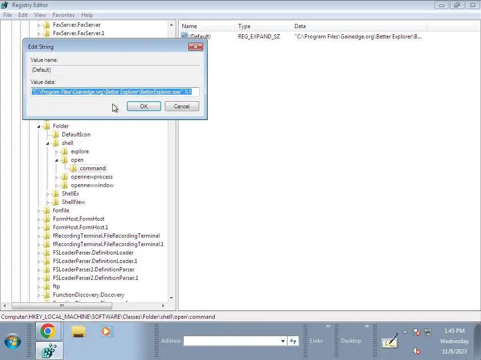Click the opennewwindow folder icon
481x360 pixels.
64,185
